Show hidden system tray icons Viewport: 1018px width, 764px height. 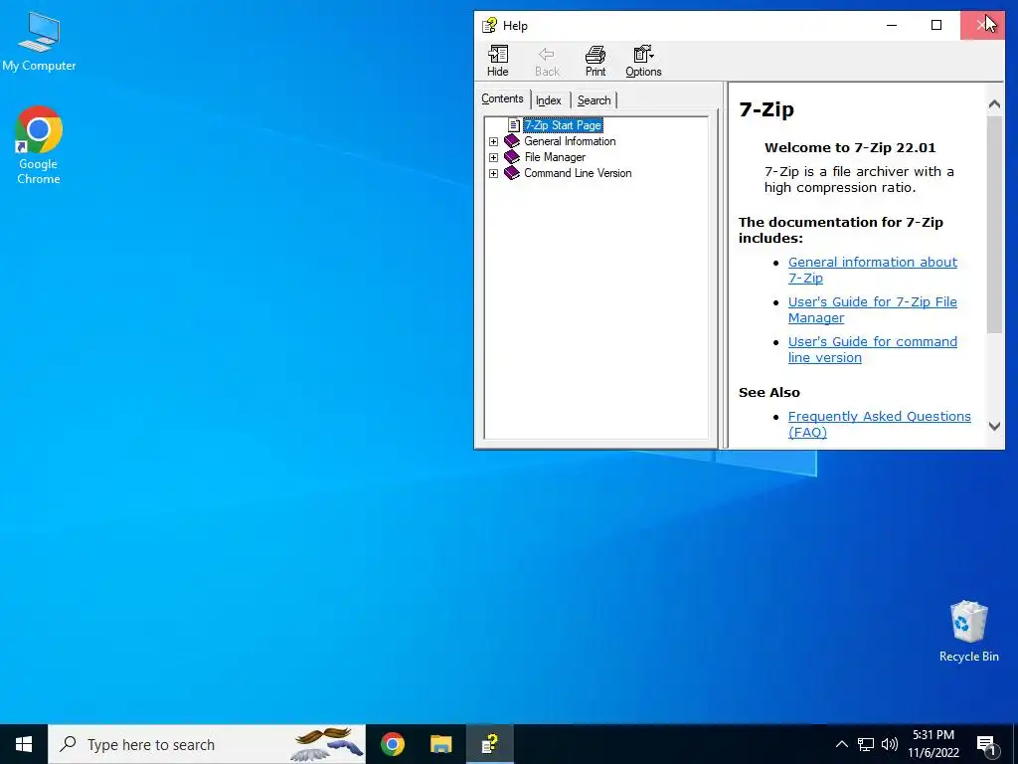(841, 744)
